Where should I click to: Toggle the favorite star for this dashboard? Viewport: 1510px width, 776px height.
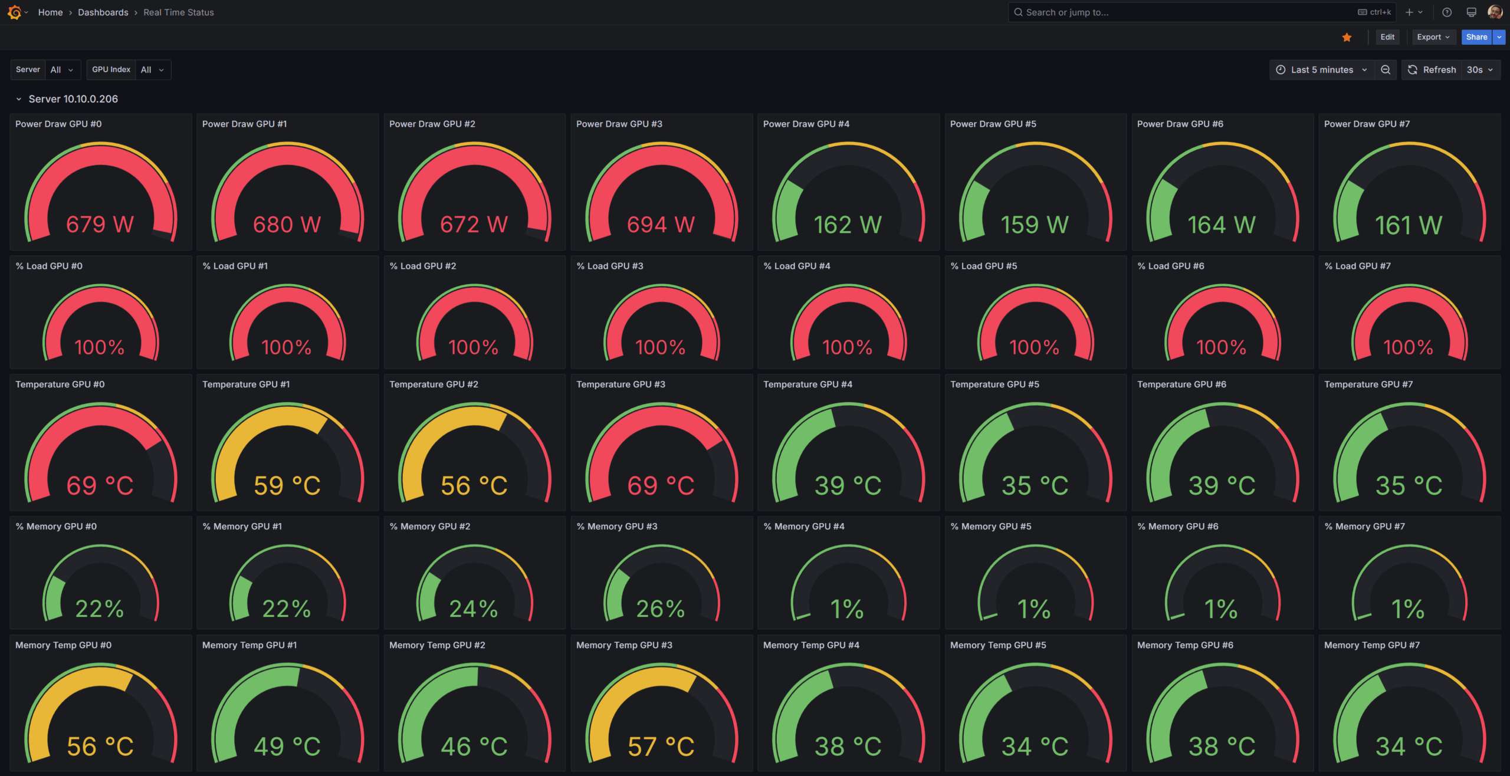point(1347,37)
